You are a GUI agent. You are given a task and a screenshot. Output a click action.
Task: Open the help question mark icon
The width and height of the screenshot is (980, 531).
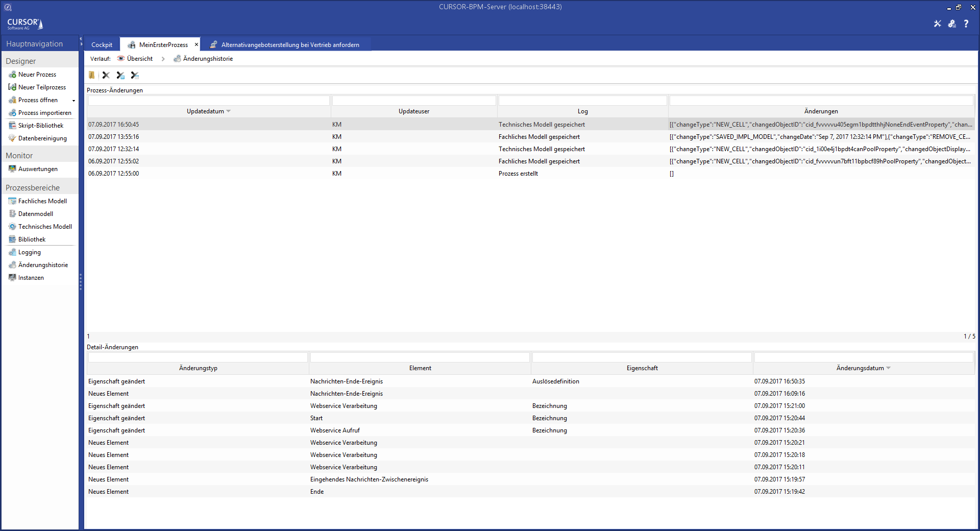coord(966,23)
